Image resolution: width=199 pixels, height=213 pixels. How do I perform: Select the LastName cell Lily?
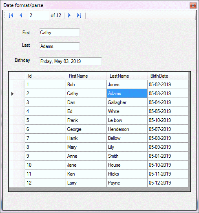coord(127,147)
